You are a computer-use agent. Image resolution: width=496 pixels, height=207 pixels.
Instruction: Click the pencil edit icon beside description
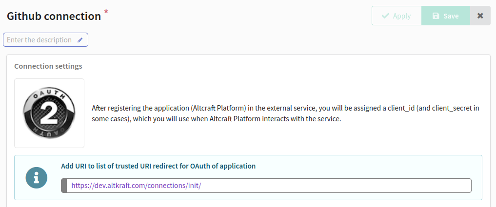(80, 40)
